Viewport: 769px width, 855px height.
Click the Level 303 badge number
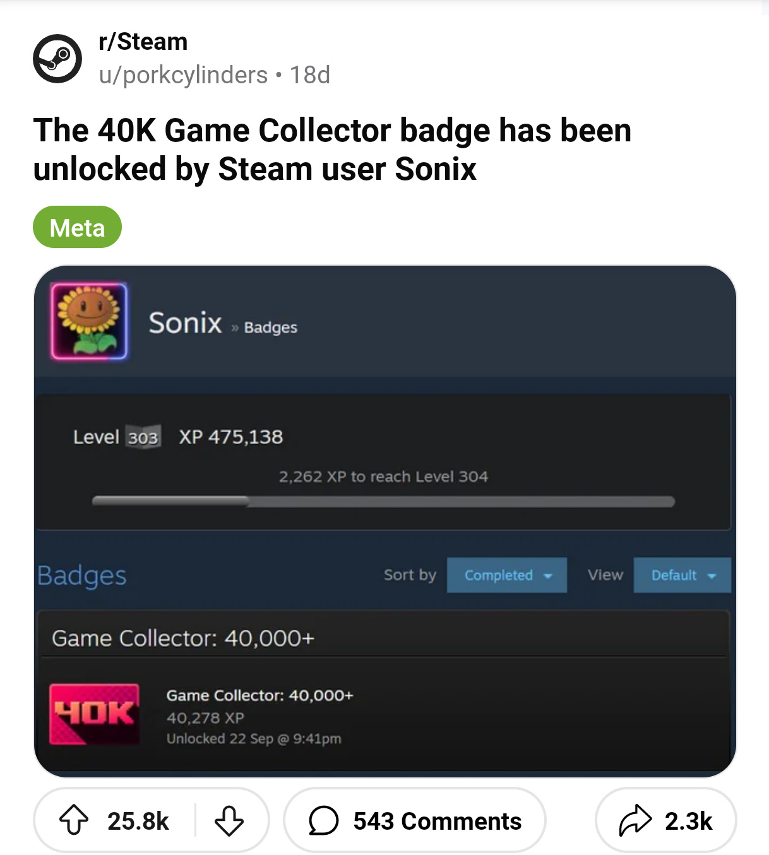click(143, 437)
